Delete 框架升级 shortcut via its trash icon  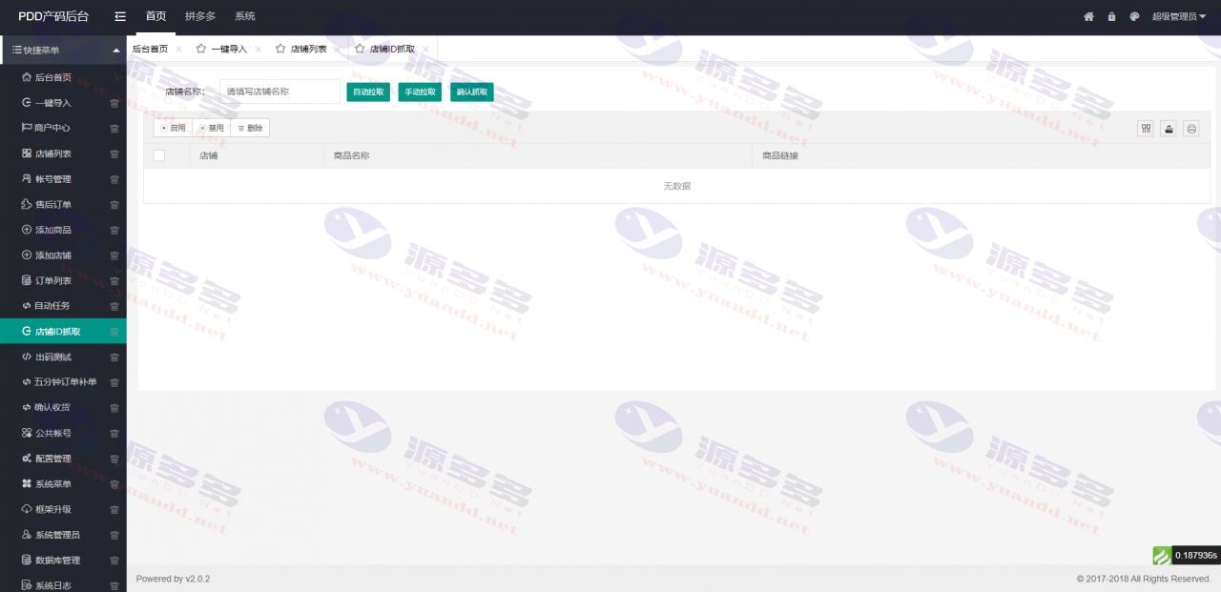[x=114, y=509]
